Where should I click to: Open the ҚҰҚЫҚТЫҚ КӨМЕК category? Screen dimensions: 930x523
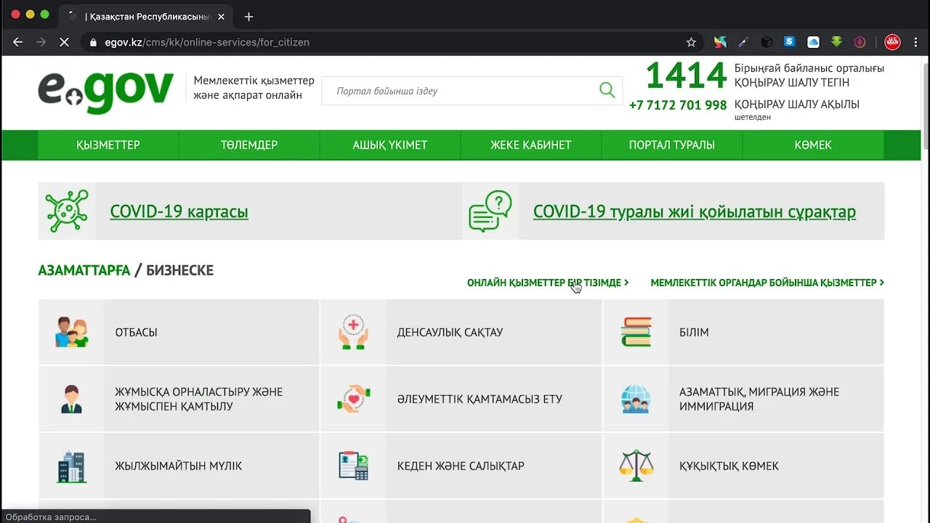[x=743, y=466]
